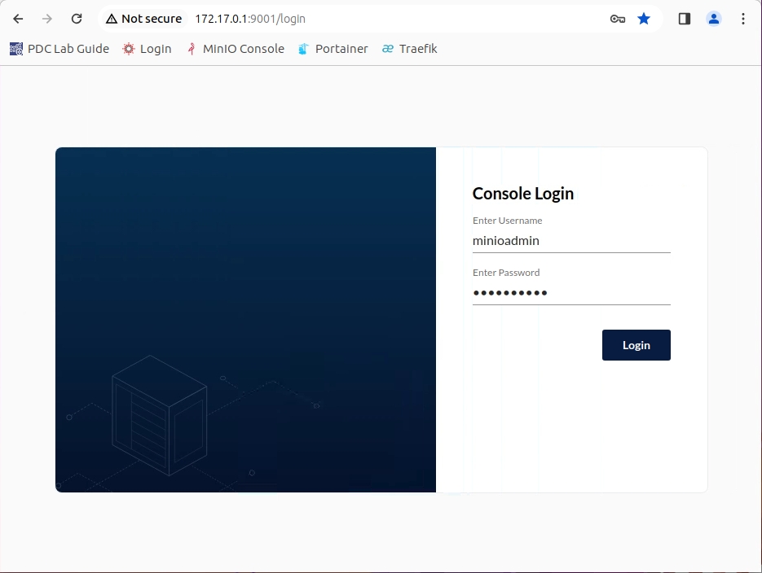Open the Chrome profile avatar
This screenshot has height=573, width=762.
point(714,19)
